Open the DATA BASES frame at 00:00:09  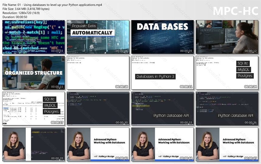162,37
